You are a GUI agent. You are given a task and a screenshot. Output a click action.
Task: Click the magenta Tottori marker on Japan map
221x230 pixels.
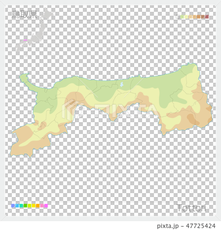[x=25, y=40]
